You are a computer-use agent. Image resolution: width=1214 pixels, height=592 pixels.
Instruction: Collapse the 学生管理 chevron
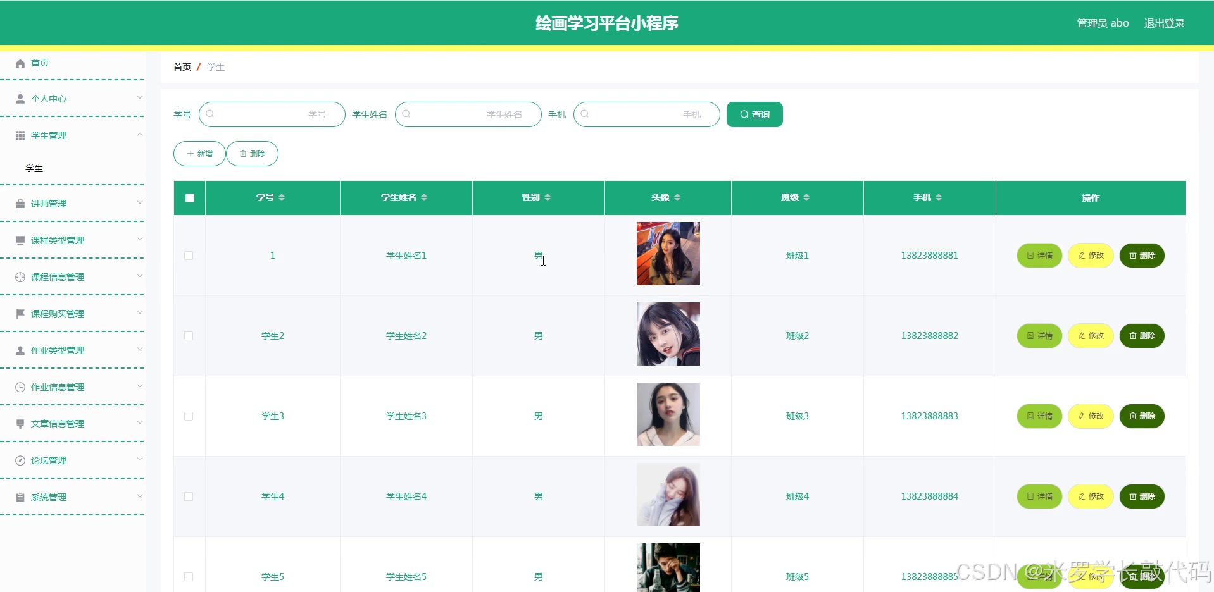pos(140,134)
